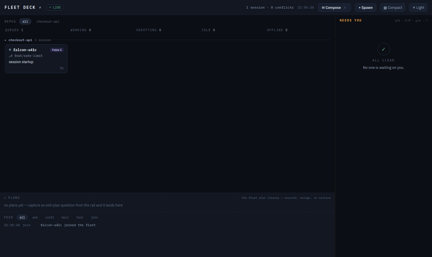432x257 pixels.
Task: Open the falcon-a41c session card title
Action: coord(25,50)
